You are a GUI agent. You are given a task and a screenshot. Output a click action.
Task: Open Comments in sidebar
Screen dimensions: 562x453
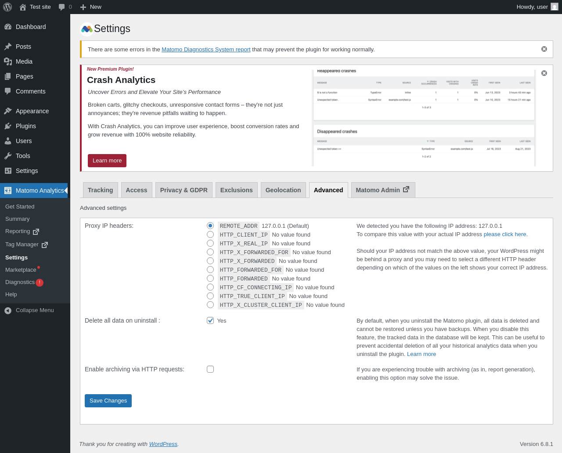(x=35, y=91)
